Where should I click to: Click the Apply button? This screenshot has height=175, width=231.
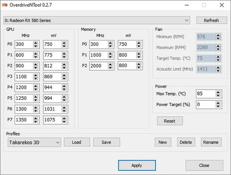coord(137,165)
